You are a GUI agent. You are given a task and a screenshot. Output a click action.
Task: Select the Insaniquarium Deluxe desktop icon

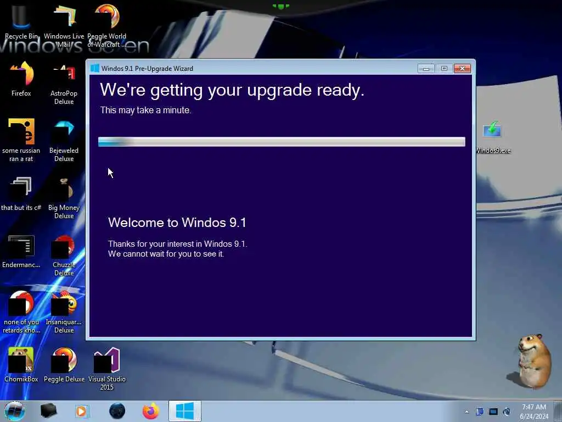tap(64, 312)
